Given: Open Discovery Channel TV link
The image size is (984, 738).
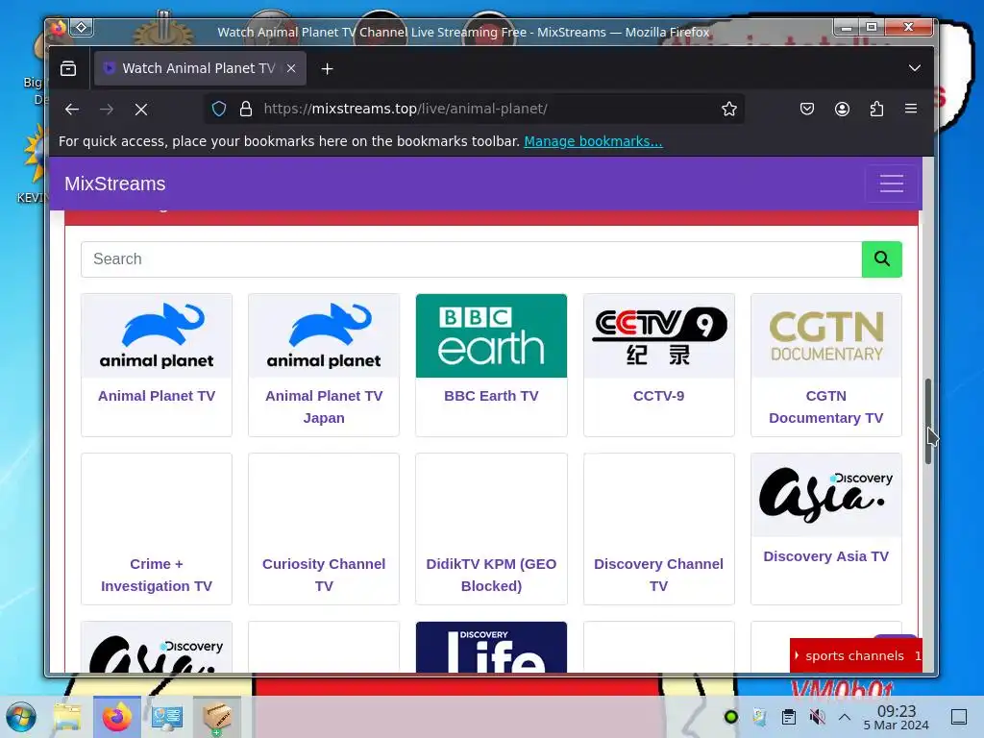Looking at the screenshot, I should [659, 575].
